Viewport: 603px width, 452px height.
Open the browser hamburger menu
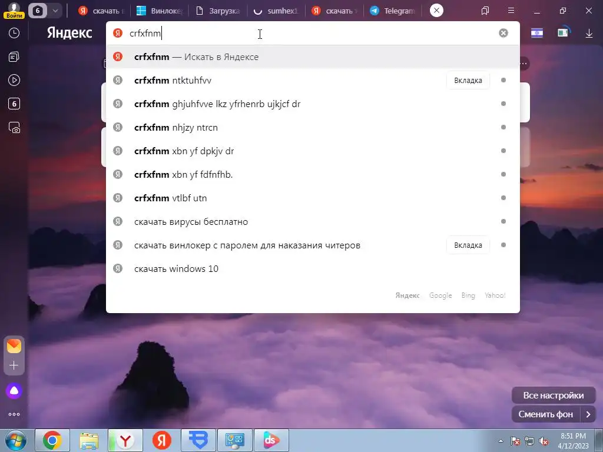pyautogui.click(x=511, y=11)
